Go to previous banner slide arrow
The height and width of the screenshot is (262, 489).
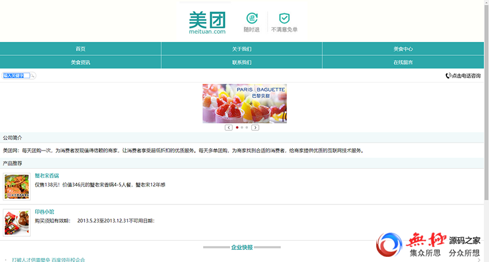click(x=228, y=128)
